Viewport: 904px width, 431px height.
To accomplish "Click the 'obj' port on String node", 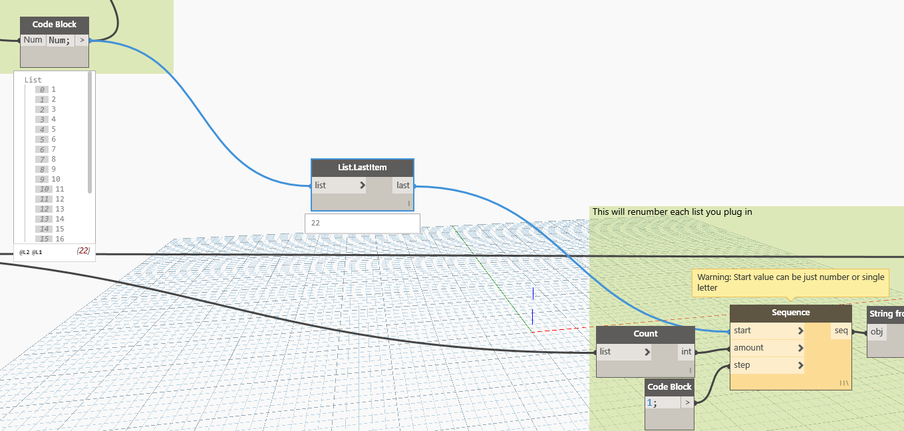I will point(877,331).
